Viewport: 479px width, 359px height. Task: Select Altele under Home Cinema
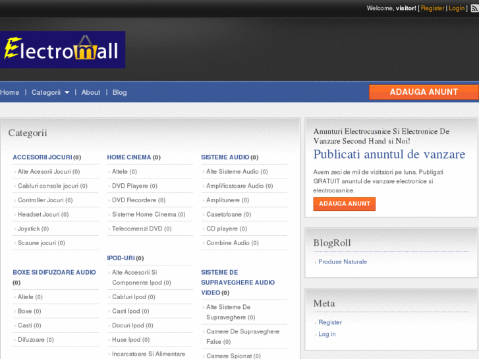(x=120, y=172)
